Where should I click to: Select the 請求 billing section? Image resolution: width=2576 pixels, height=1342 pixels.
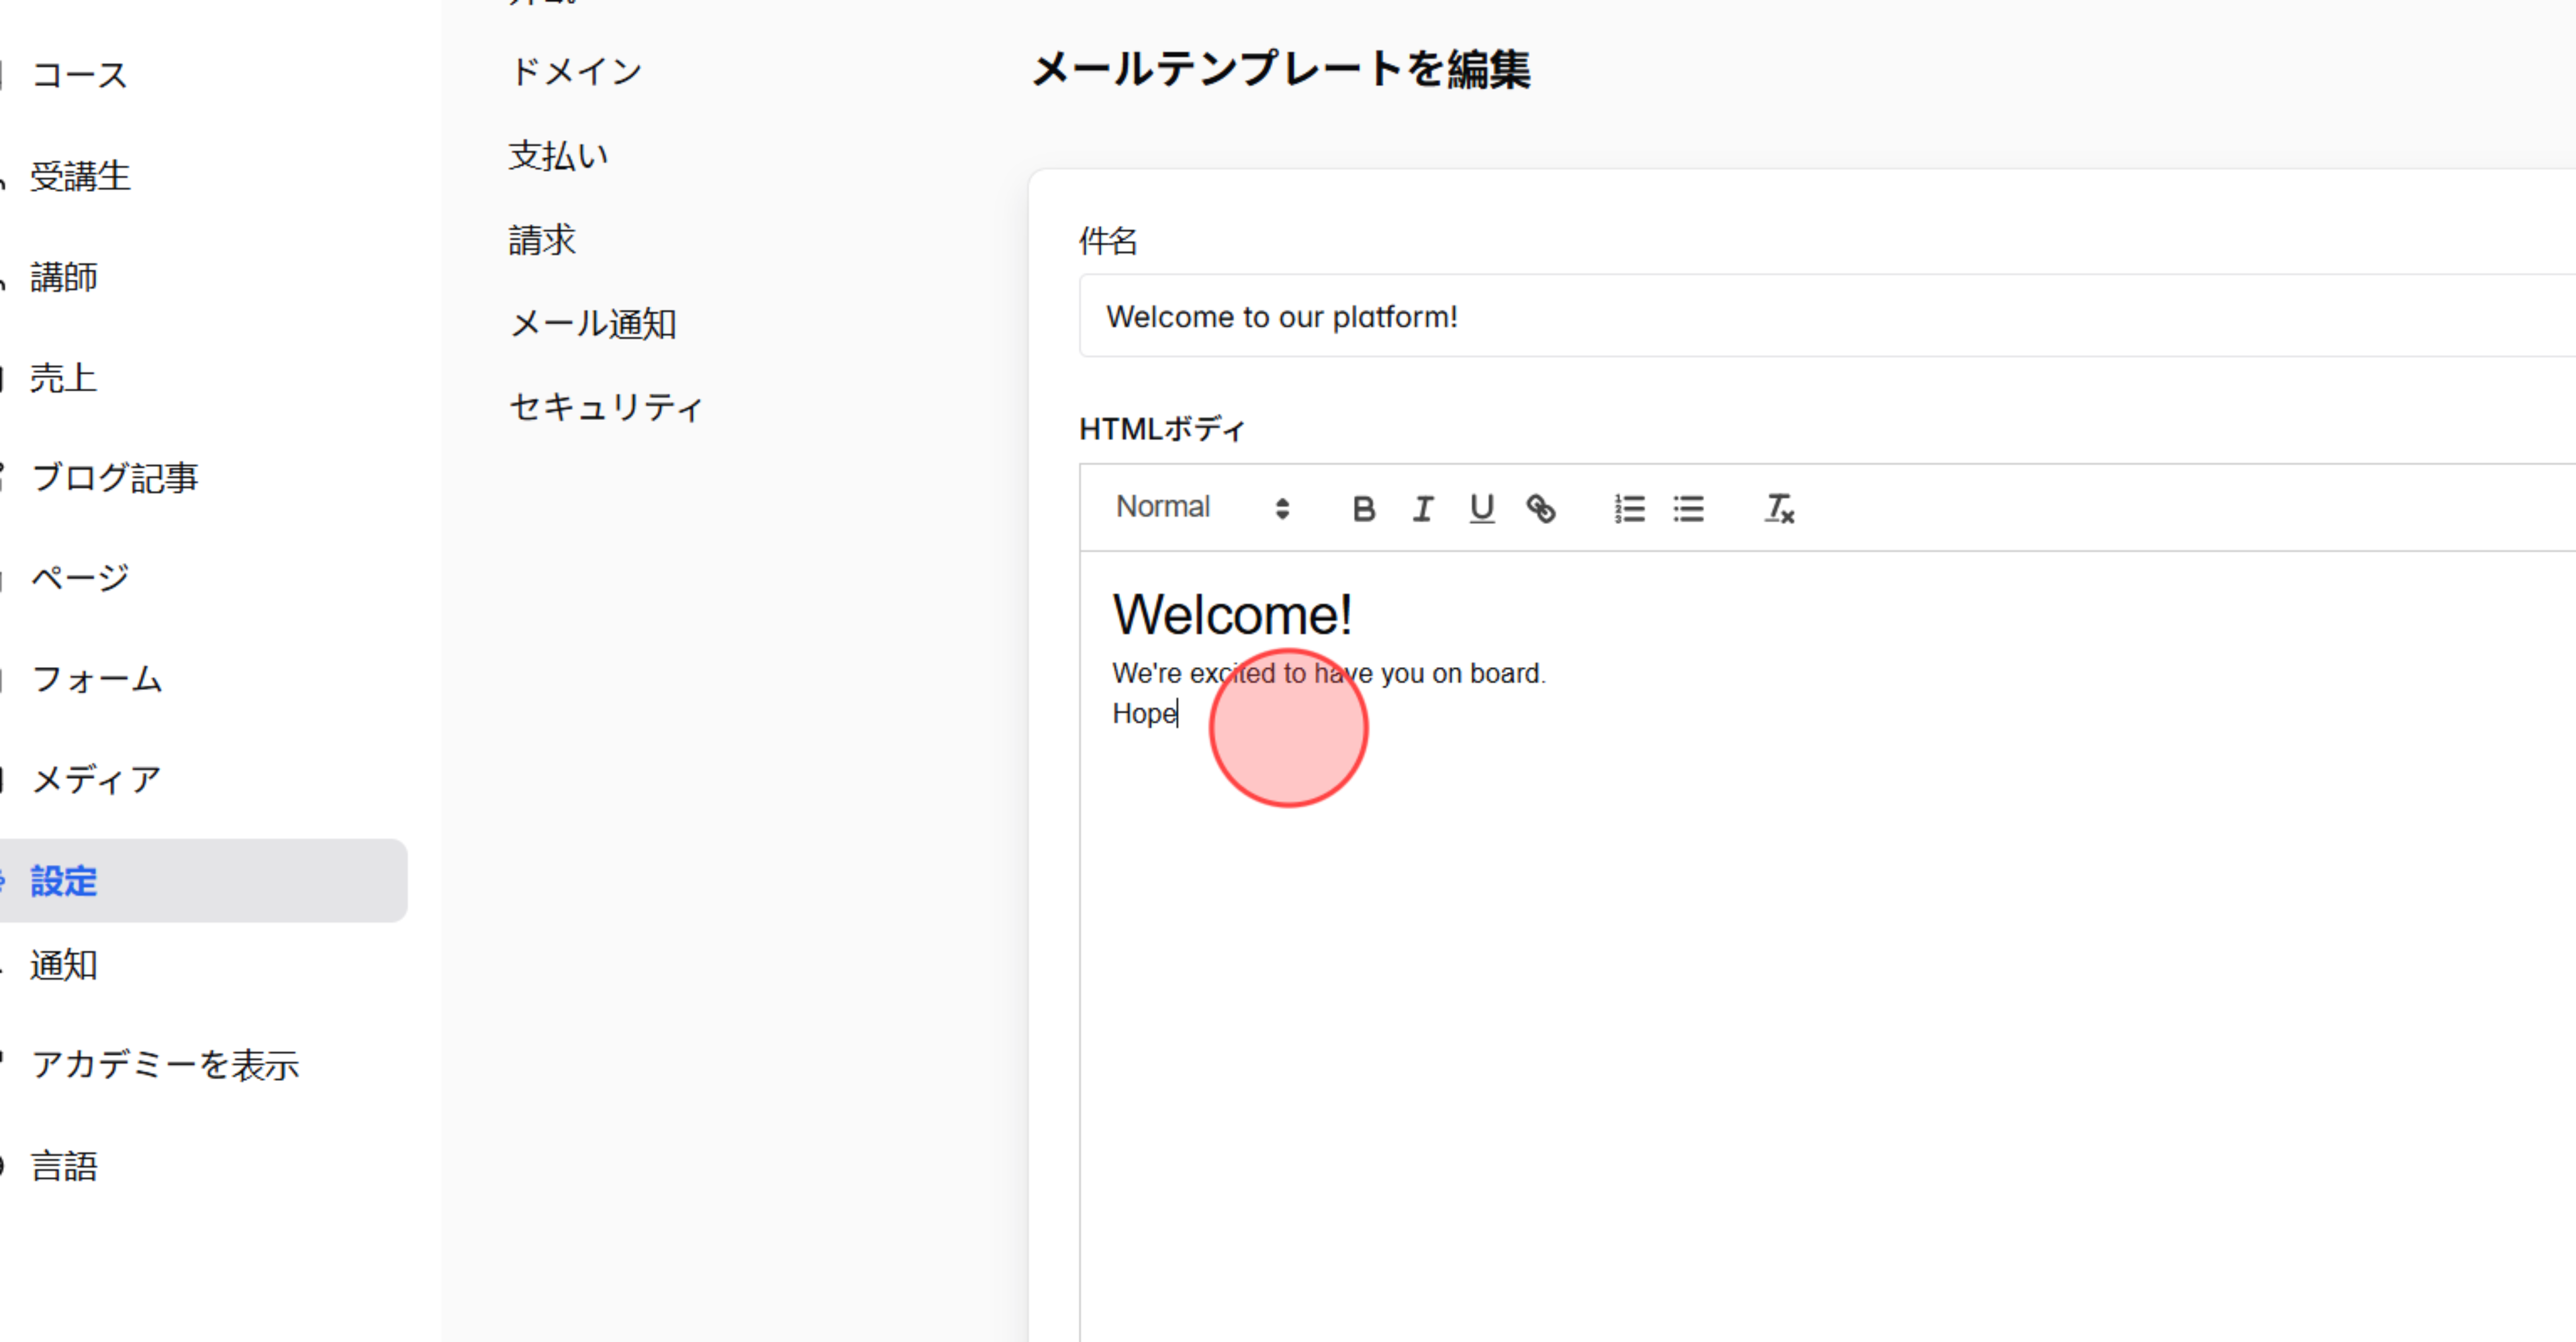click(x=542, y=239)
